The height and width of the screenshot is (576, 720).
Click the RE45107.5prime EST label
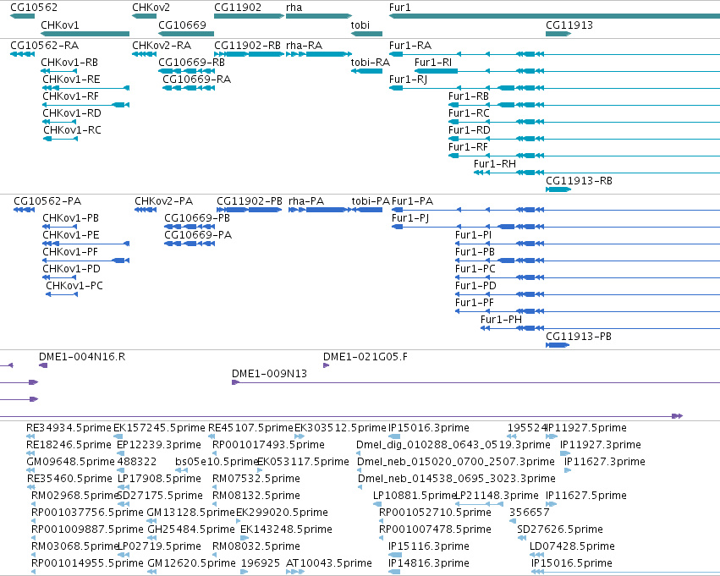[250, 428]
